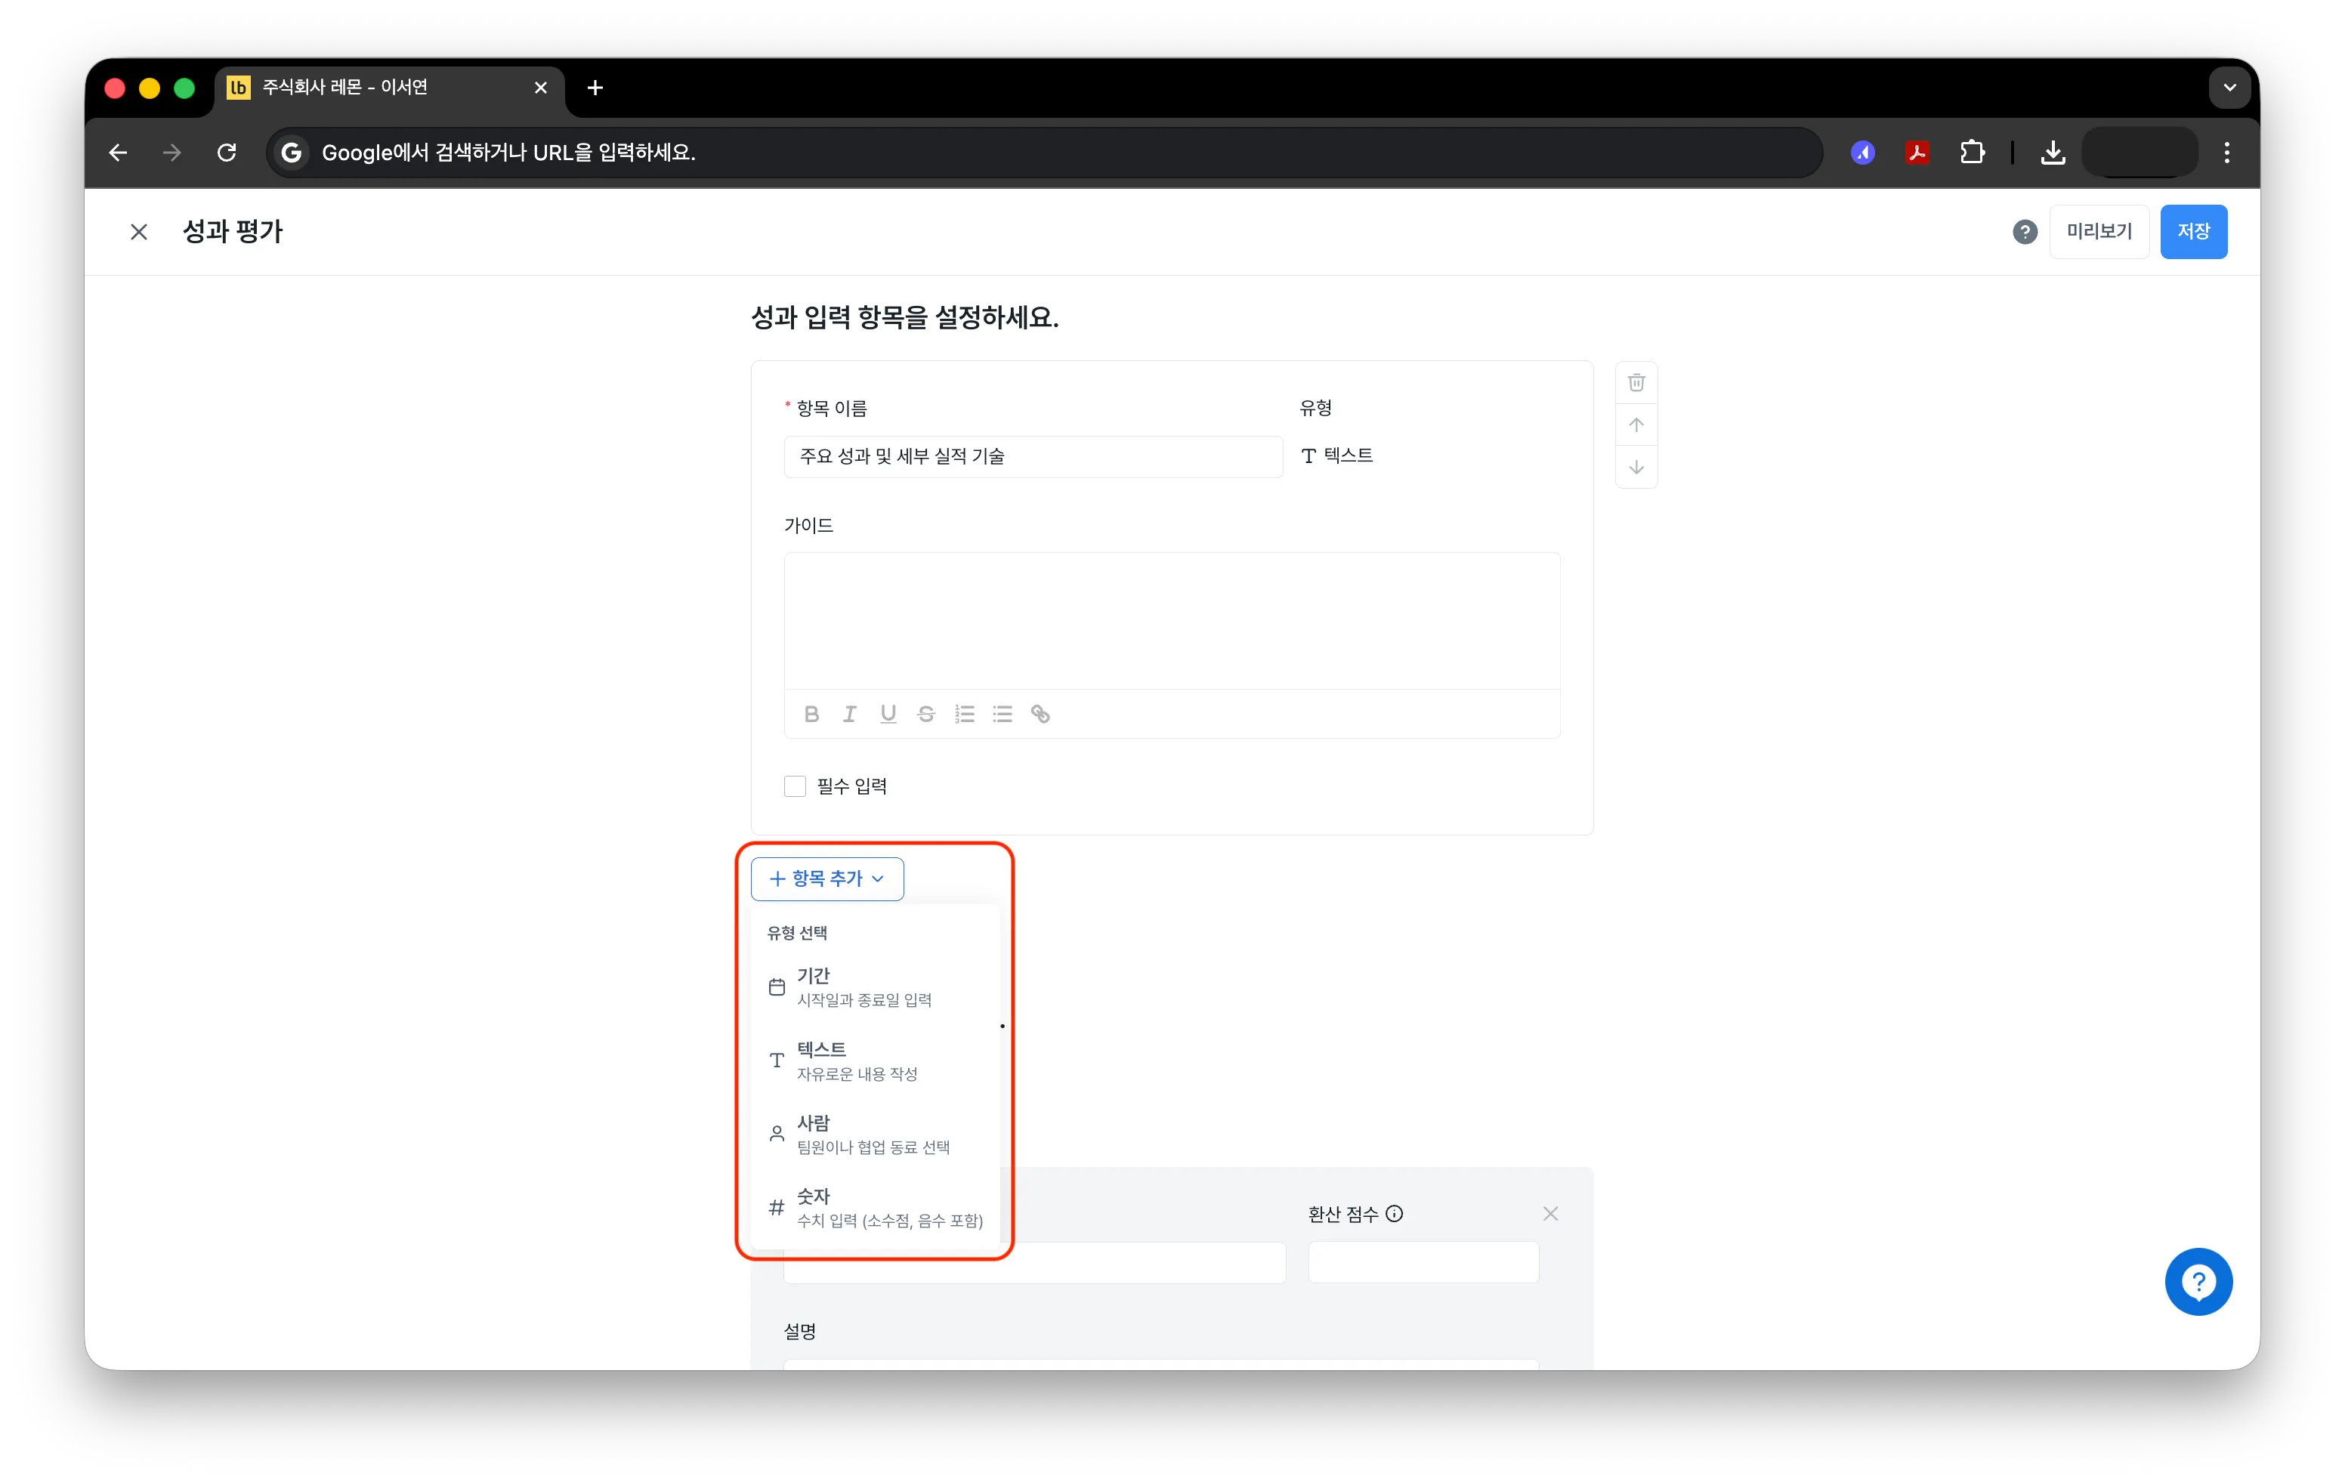Insert a link in guide editor
Viewport: 2345px width, 1482px height.
(x=1040, y=714)
